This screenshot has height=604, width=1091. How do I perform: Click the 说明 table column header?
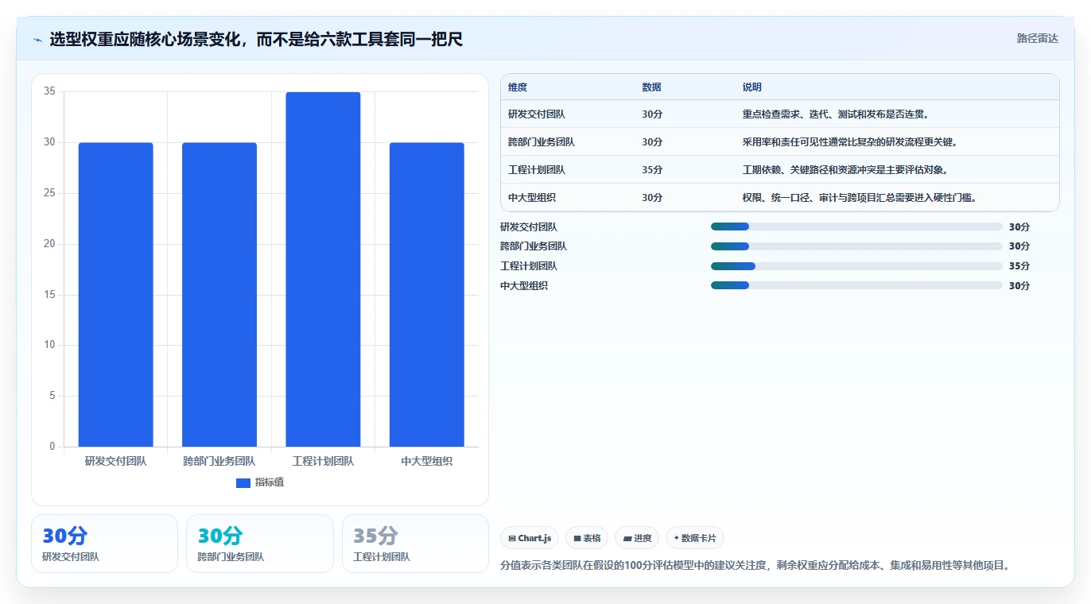(x=751, y=87)
